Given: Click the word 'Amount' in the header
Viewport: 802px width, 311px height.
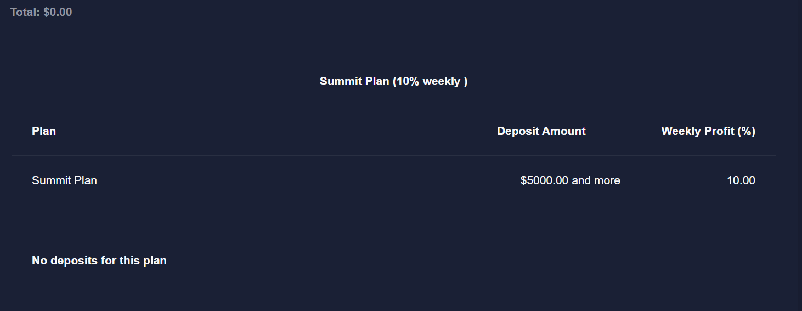Looking at the screenshot, I should pyautogui.click(x=564, y=131).
